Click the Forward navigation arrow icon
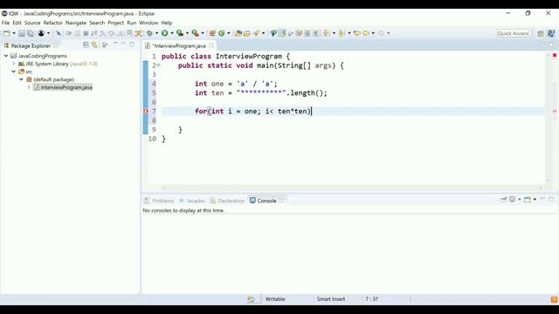Image resolution: width=559 pixels, height=314 pixels. tap(381, 33)
